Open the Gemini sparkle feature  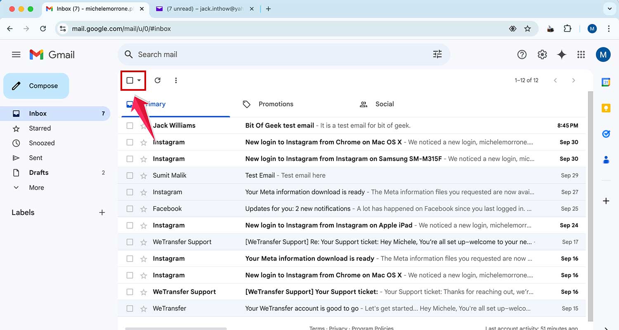click(x=562, y=54)
